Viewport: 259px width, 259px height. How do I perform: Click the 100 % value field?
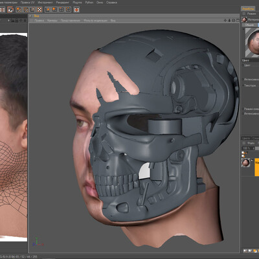point(247,148)
